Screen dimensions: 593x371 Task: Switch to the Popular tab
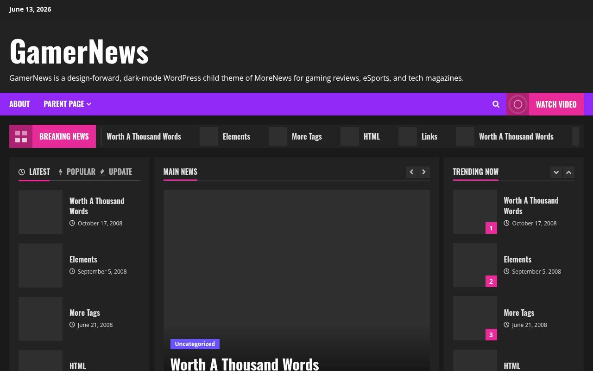pos(77,172)
